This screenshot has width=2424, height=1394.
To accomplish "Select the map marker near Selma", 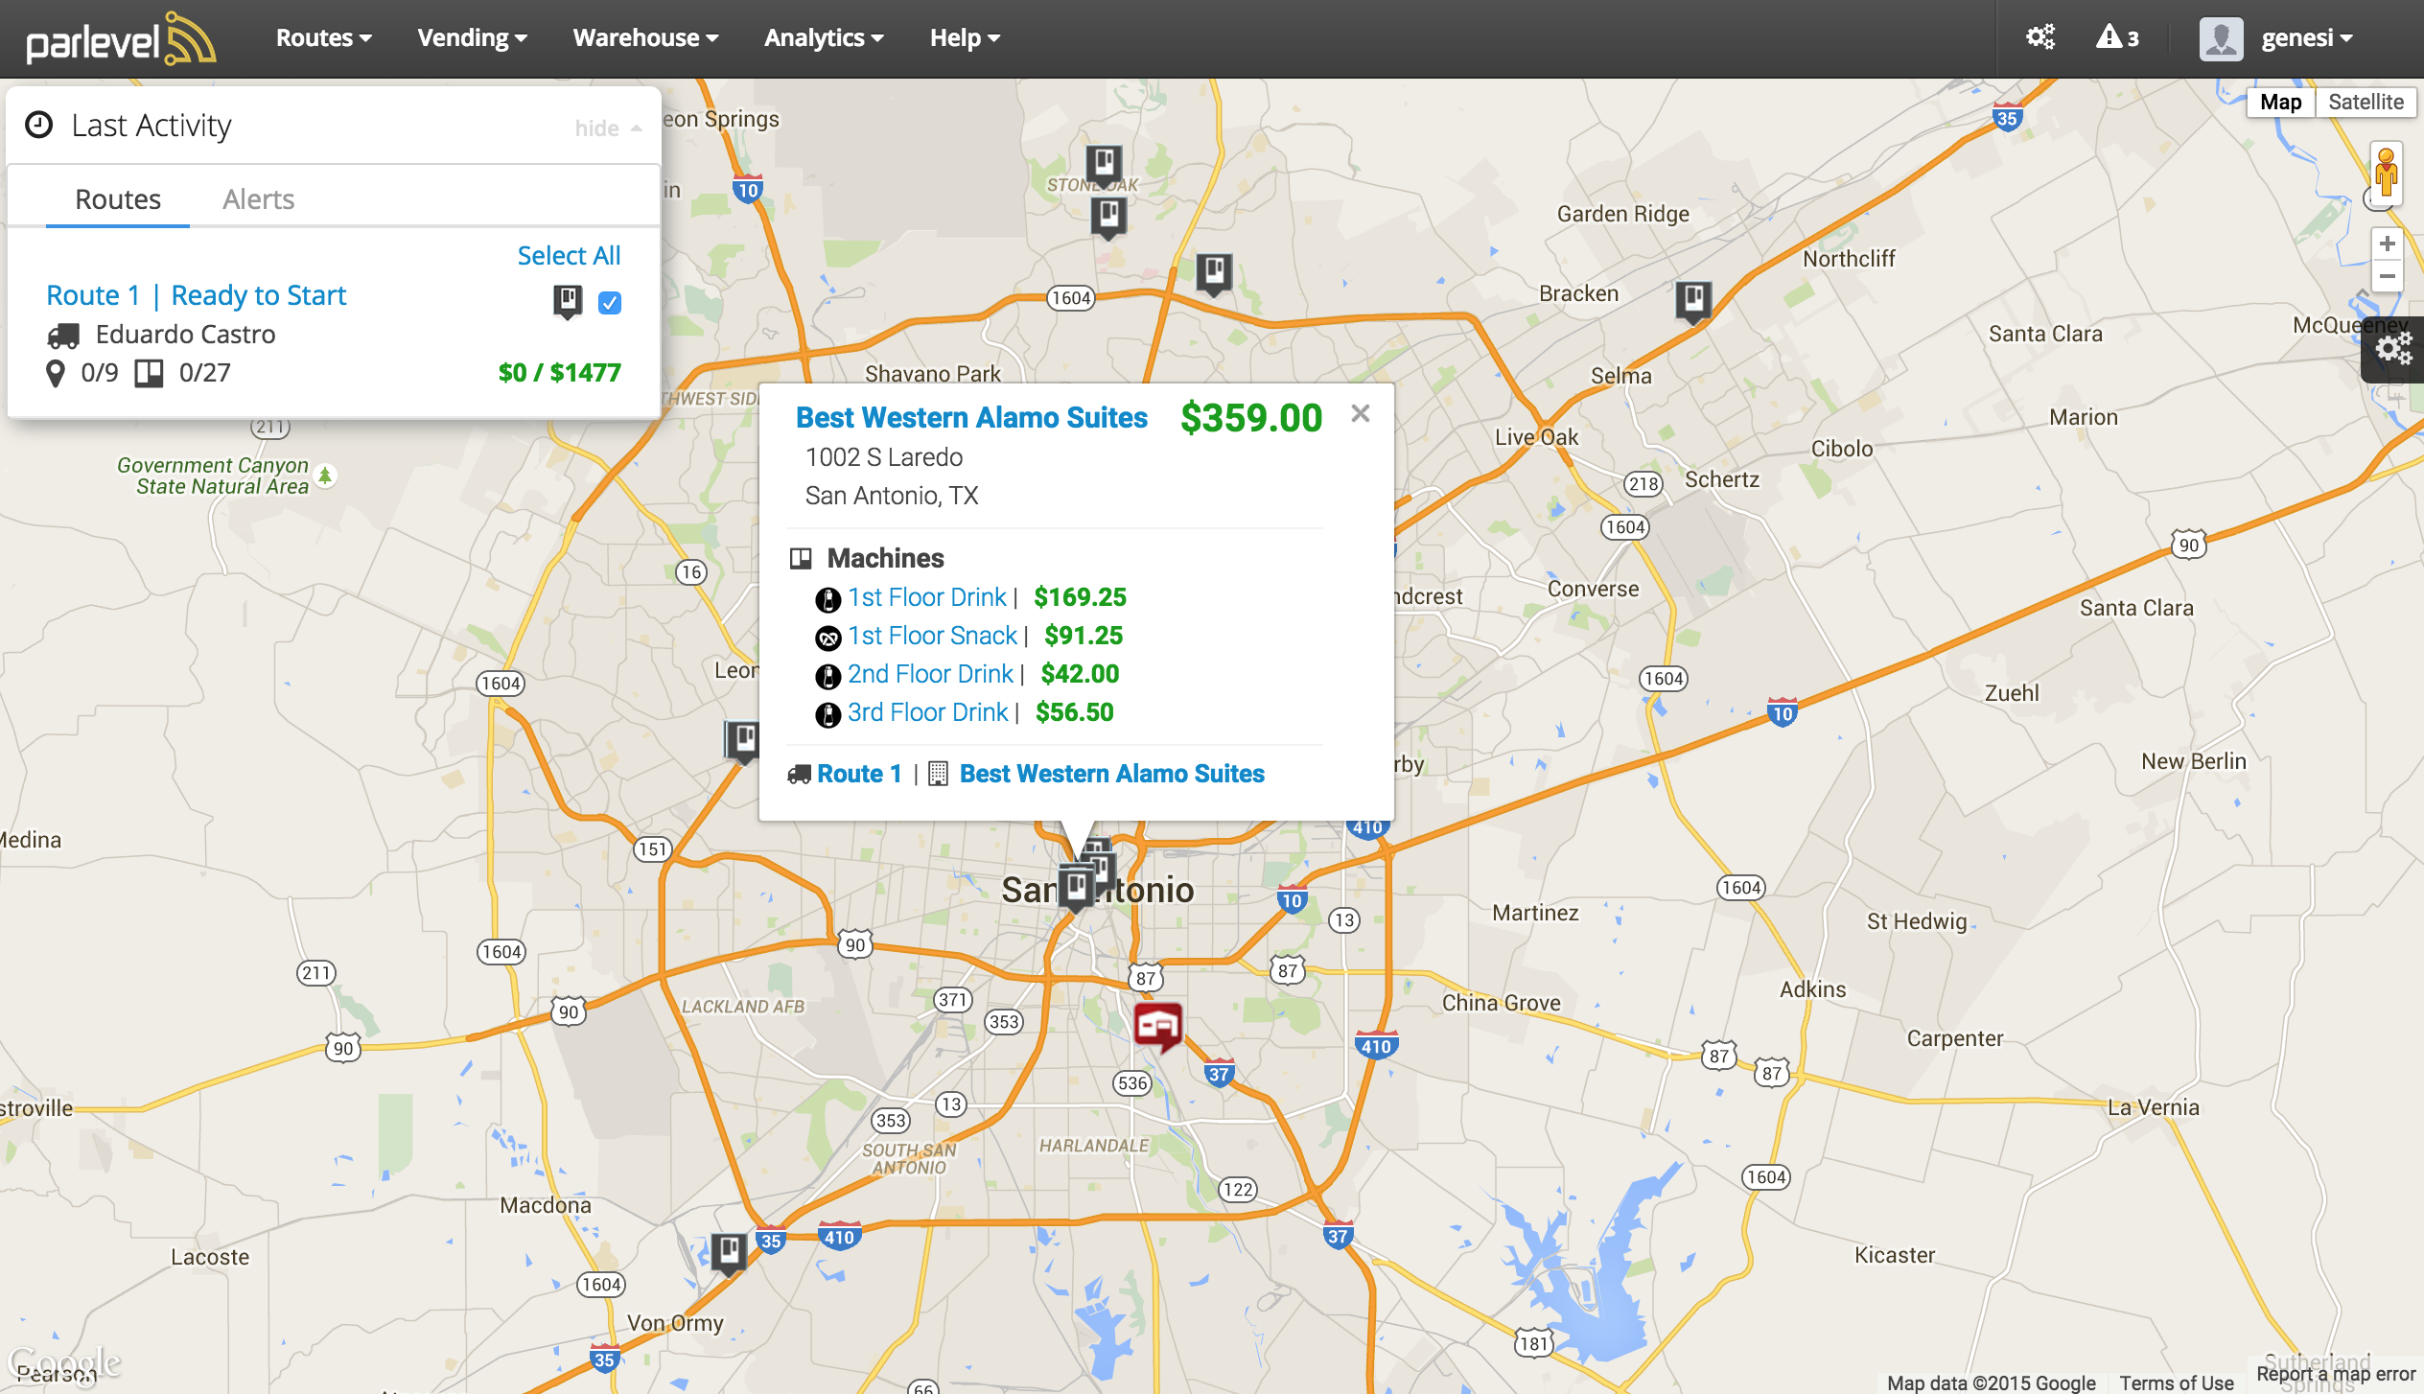I will (x=1693, y=301).
